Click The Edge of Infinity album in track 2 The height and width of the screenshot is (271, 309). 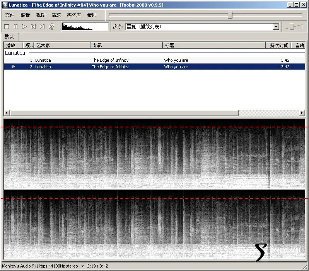pos(110,67)
